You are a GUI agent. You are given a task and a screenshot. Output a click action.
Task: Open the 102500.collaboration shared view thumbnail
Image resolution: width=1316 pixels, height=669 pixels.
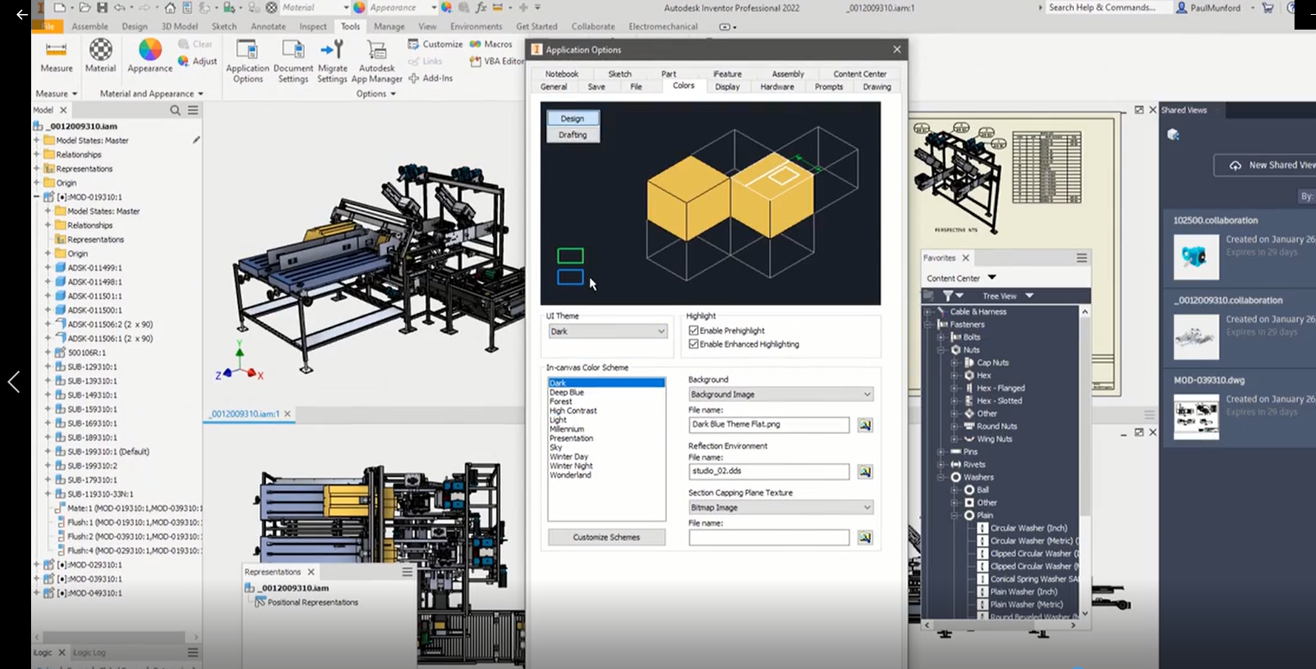click(1195, 257)
